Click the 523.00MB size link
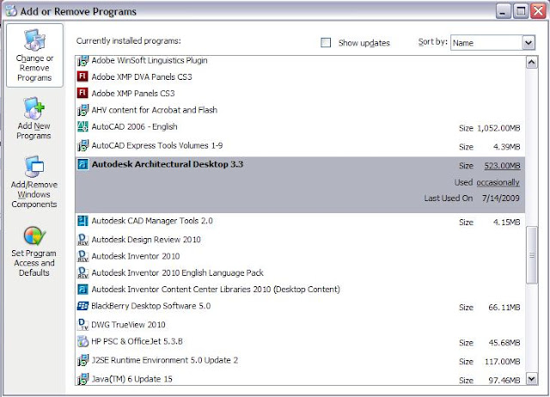 tap(502, 166)
